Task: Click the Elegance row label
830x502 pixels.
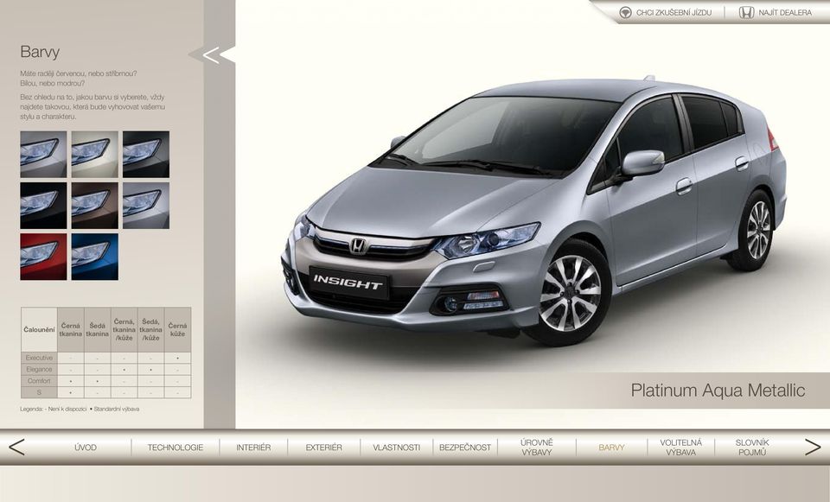Action: [39, 369]
